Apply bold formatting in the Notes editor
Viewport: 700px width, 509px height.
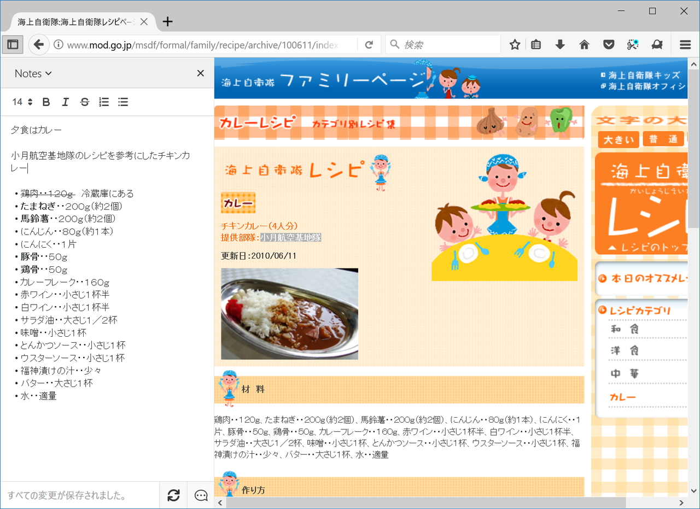(46, 102)
